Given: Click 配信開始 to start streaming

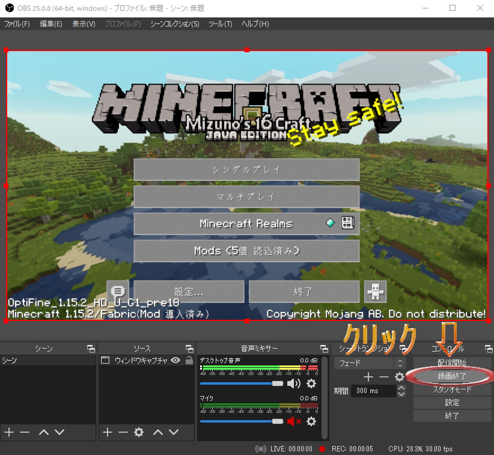Looking at the screenshot, I should coord(452,362).
